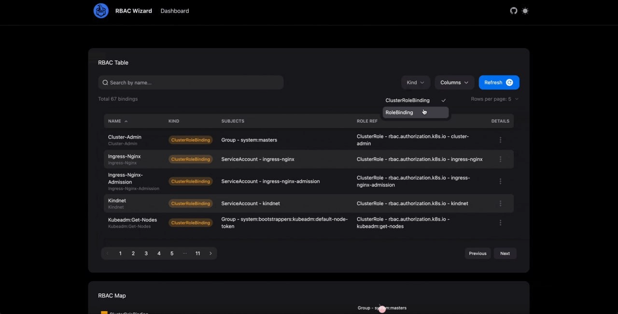618x314 pixels.
Task: Click the RBAC Wizard logo icon
Action: coord(101,11)
